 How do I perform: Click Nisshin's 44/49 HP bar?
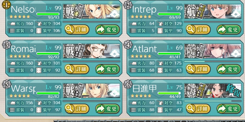(x=169, y=93)
